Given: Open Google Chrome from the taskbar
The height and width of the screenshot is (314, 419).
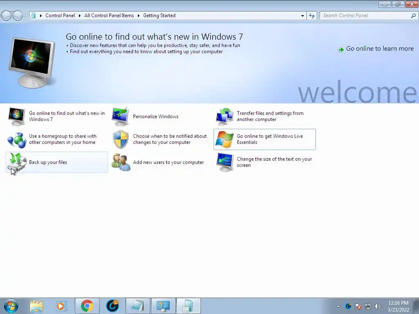Looking at the screenshot, I should click(x=87, y=306).
